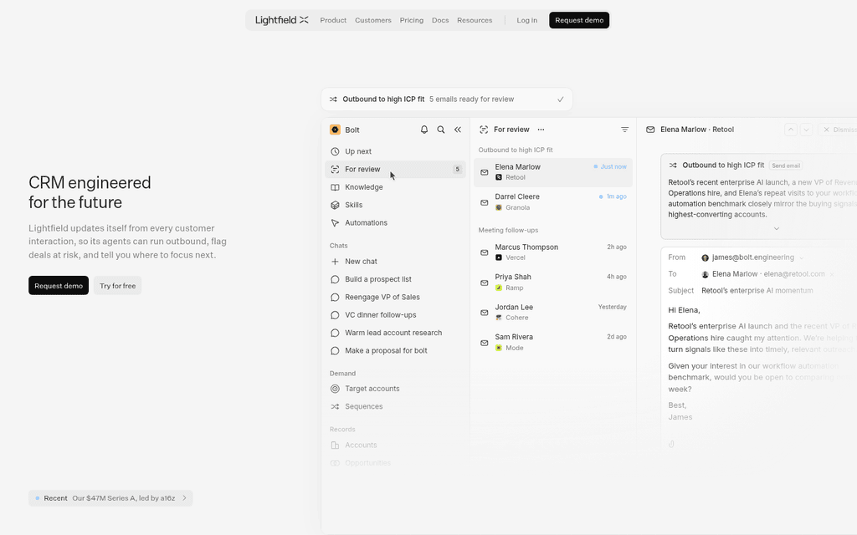Open the notifications bell in Bolt sidebar
This screenshot has width=857, height=535.
tap(424, 130)
